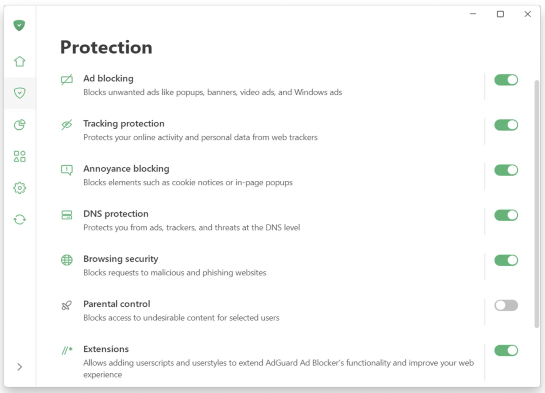
Task: Switch off DNS protection toggle
Action: pos(506,215)
